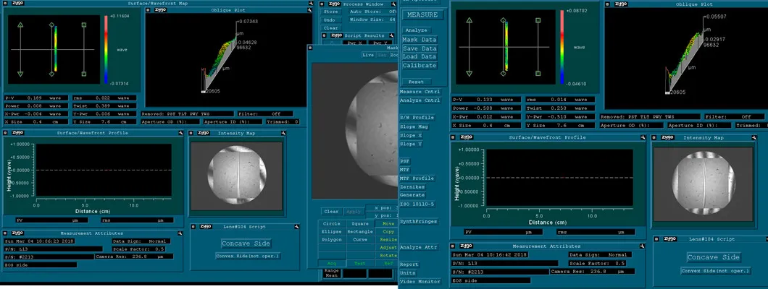The image size is (768, 289).
Task: Click Convex Side (not oper.) in right script window
Action: click(715, 270)
